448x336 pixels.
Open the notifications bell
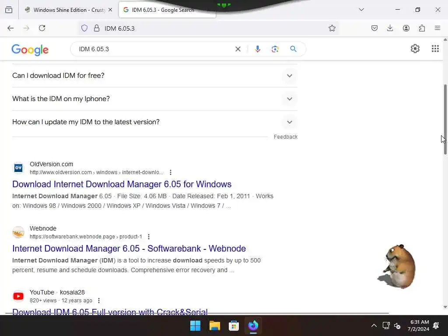[436, 325]
